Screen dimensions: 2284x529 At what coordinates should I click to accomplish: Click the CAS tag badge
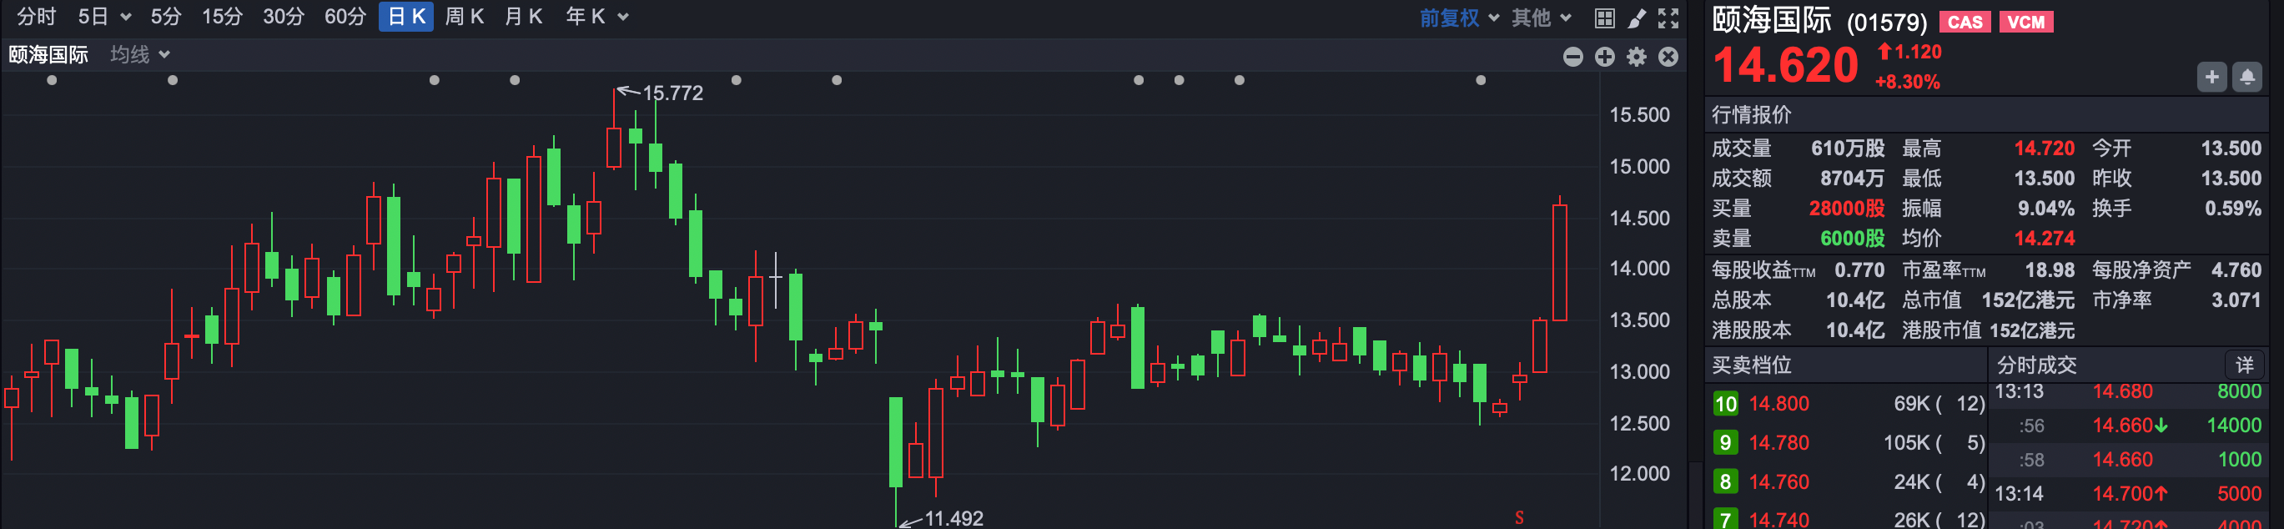point(1965,23)
